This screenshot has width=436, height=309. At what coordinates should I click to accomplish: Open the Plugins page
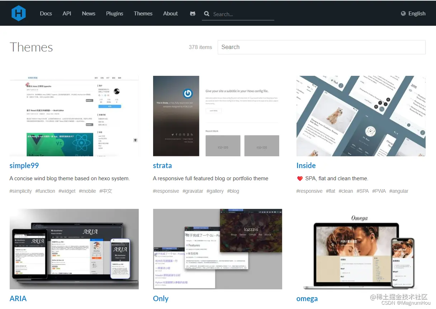point(115,14)
